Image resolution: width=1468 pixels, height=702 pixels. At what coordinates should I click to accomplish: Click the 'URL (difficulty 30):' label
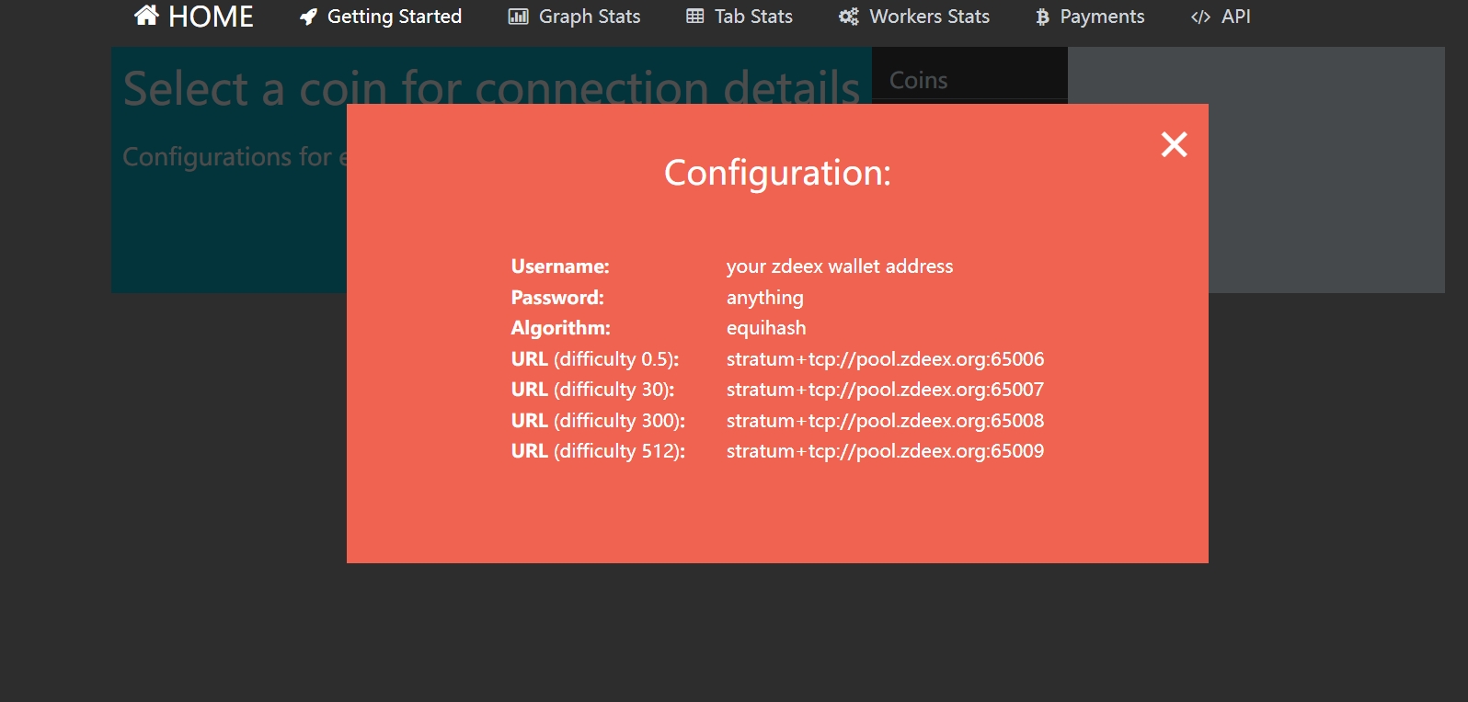pos(593,390)
